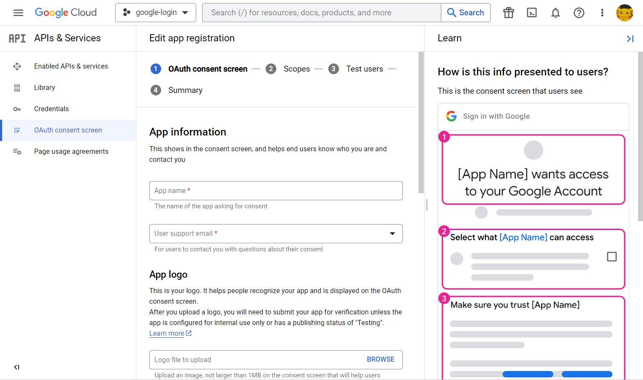643x380 pixels.
Task: Open the notifications bell
Action: (556, 13)
